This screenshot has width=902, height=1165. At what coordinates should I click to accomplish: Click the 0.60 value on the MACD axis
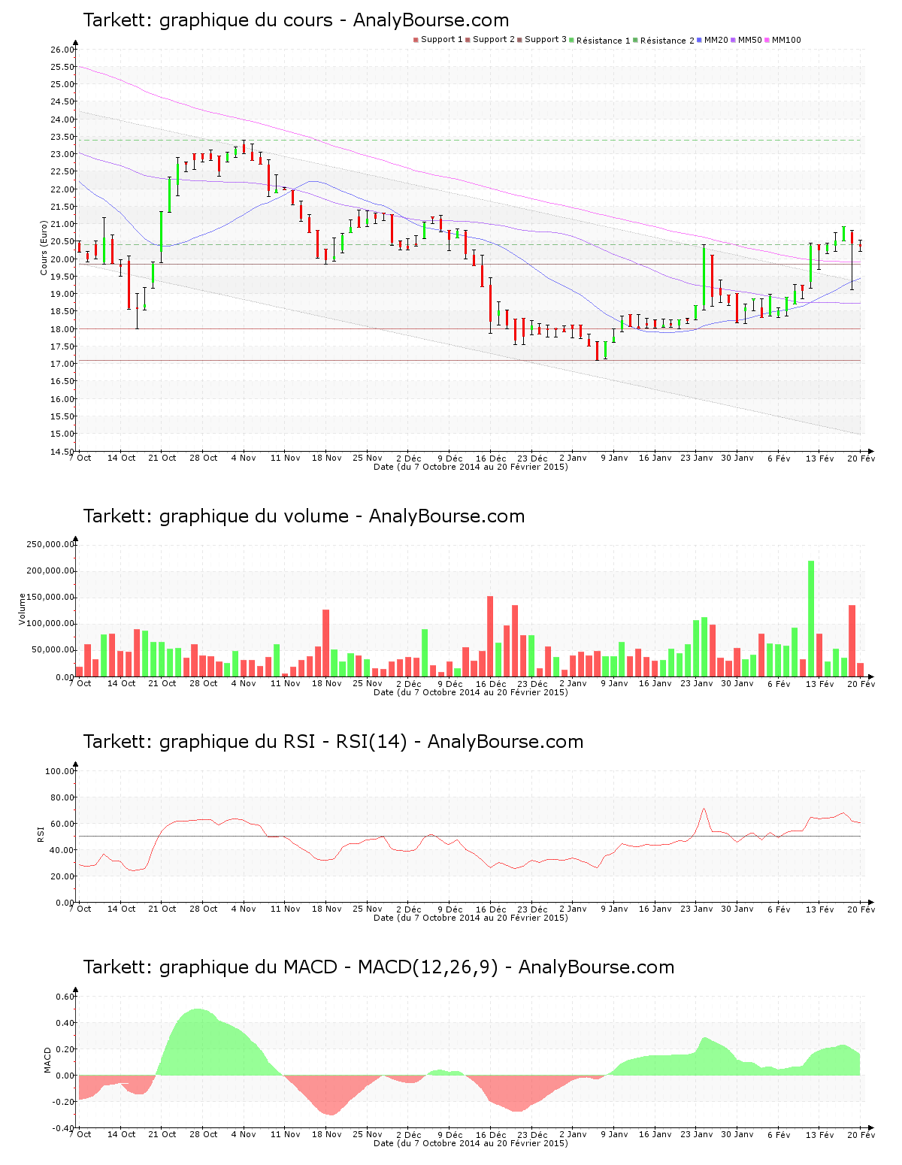coord(65,997)
